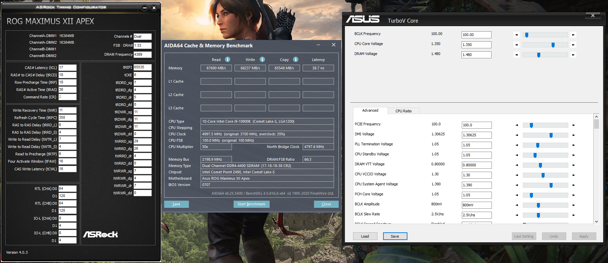Minimize the ASRock Timing Configurator window
Image resolution: width=608 pixels, height=263 pixels.
coord(144,8)
